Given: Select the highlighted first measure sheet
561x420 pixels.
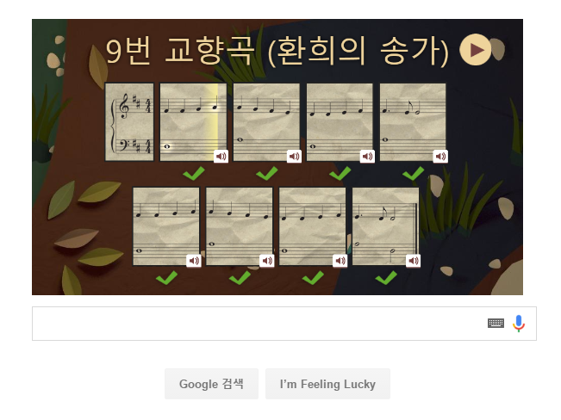Looking at the screenshot, I should 193,122.
